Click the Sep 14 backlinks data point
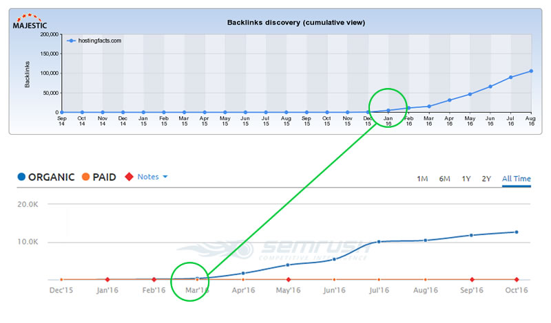 coord(62,112)
